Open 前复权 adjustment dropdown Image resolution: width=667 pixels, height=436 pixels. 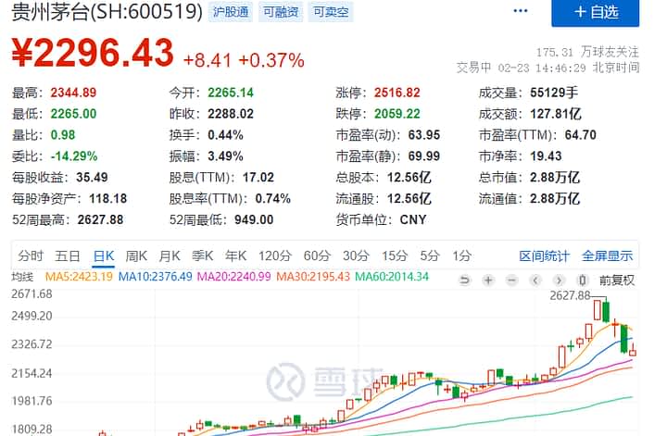point(617,280)
